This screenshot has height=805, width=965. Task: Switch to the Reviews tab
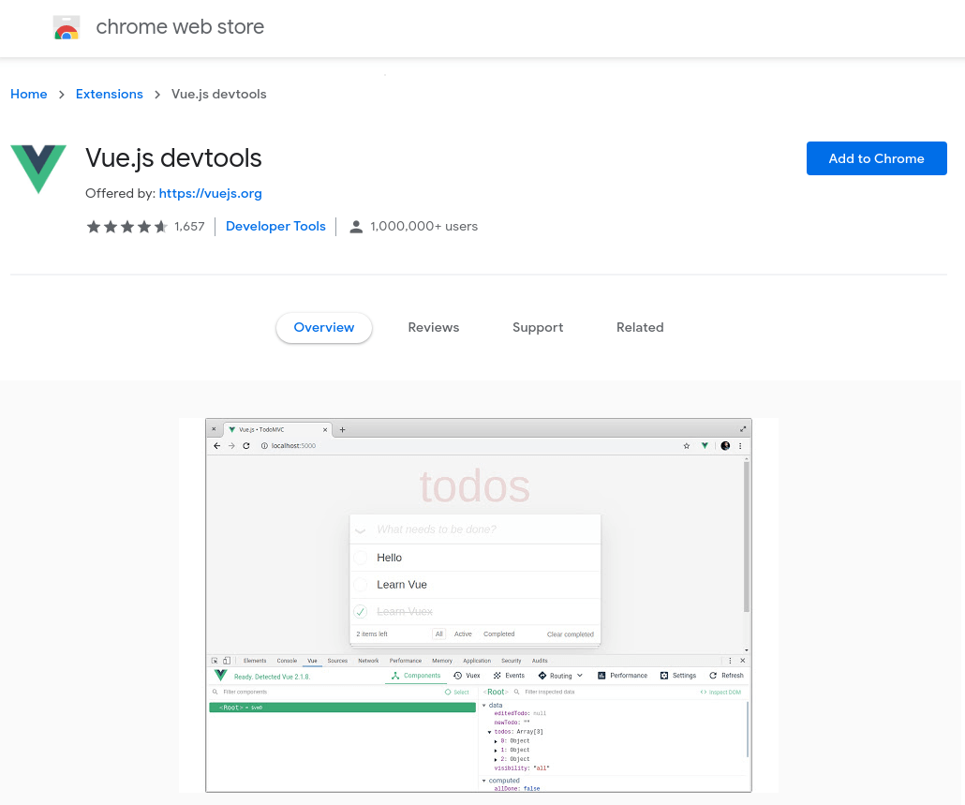(433, 327)
